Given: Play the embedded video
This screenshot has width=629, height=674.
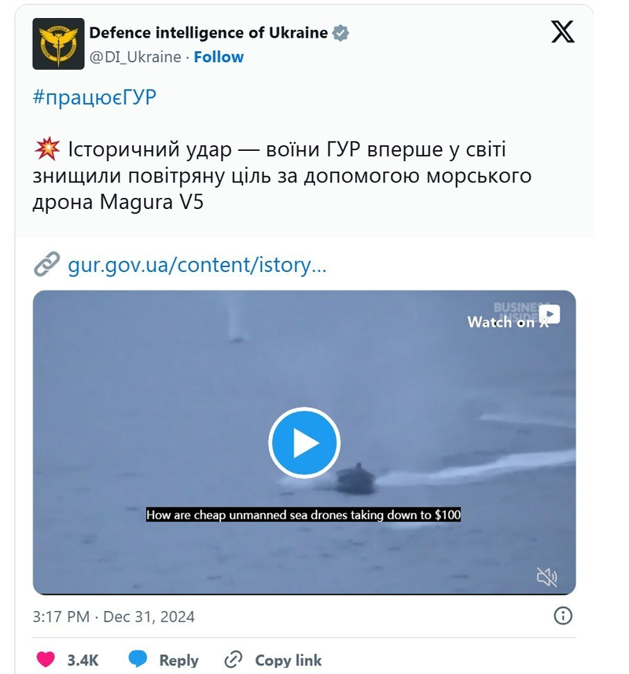Looking at the screenshot, I should point(304,443).
